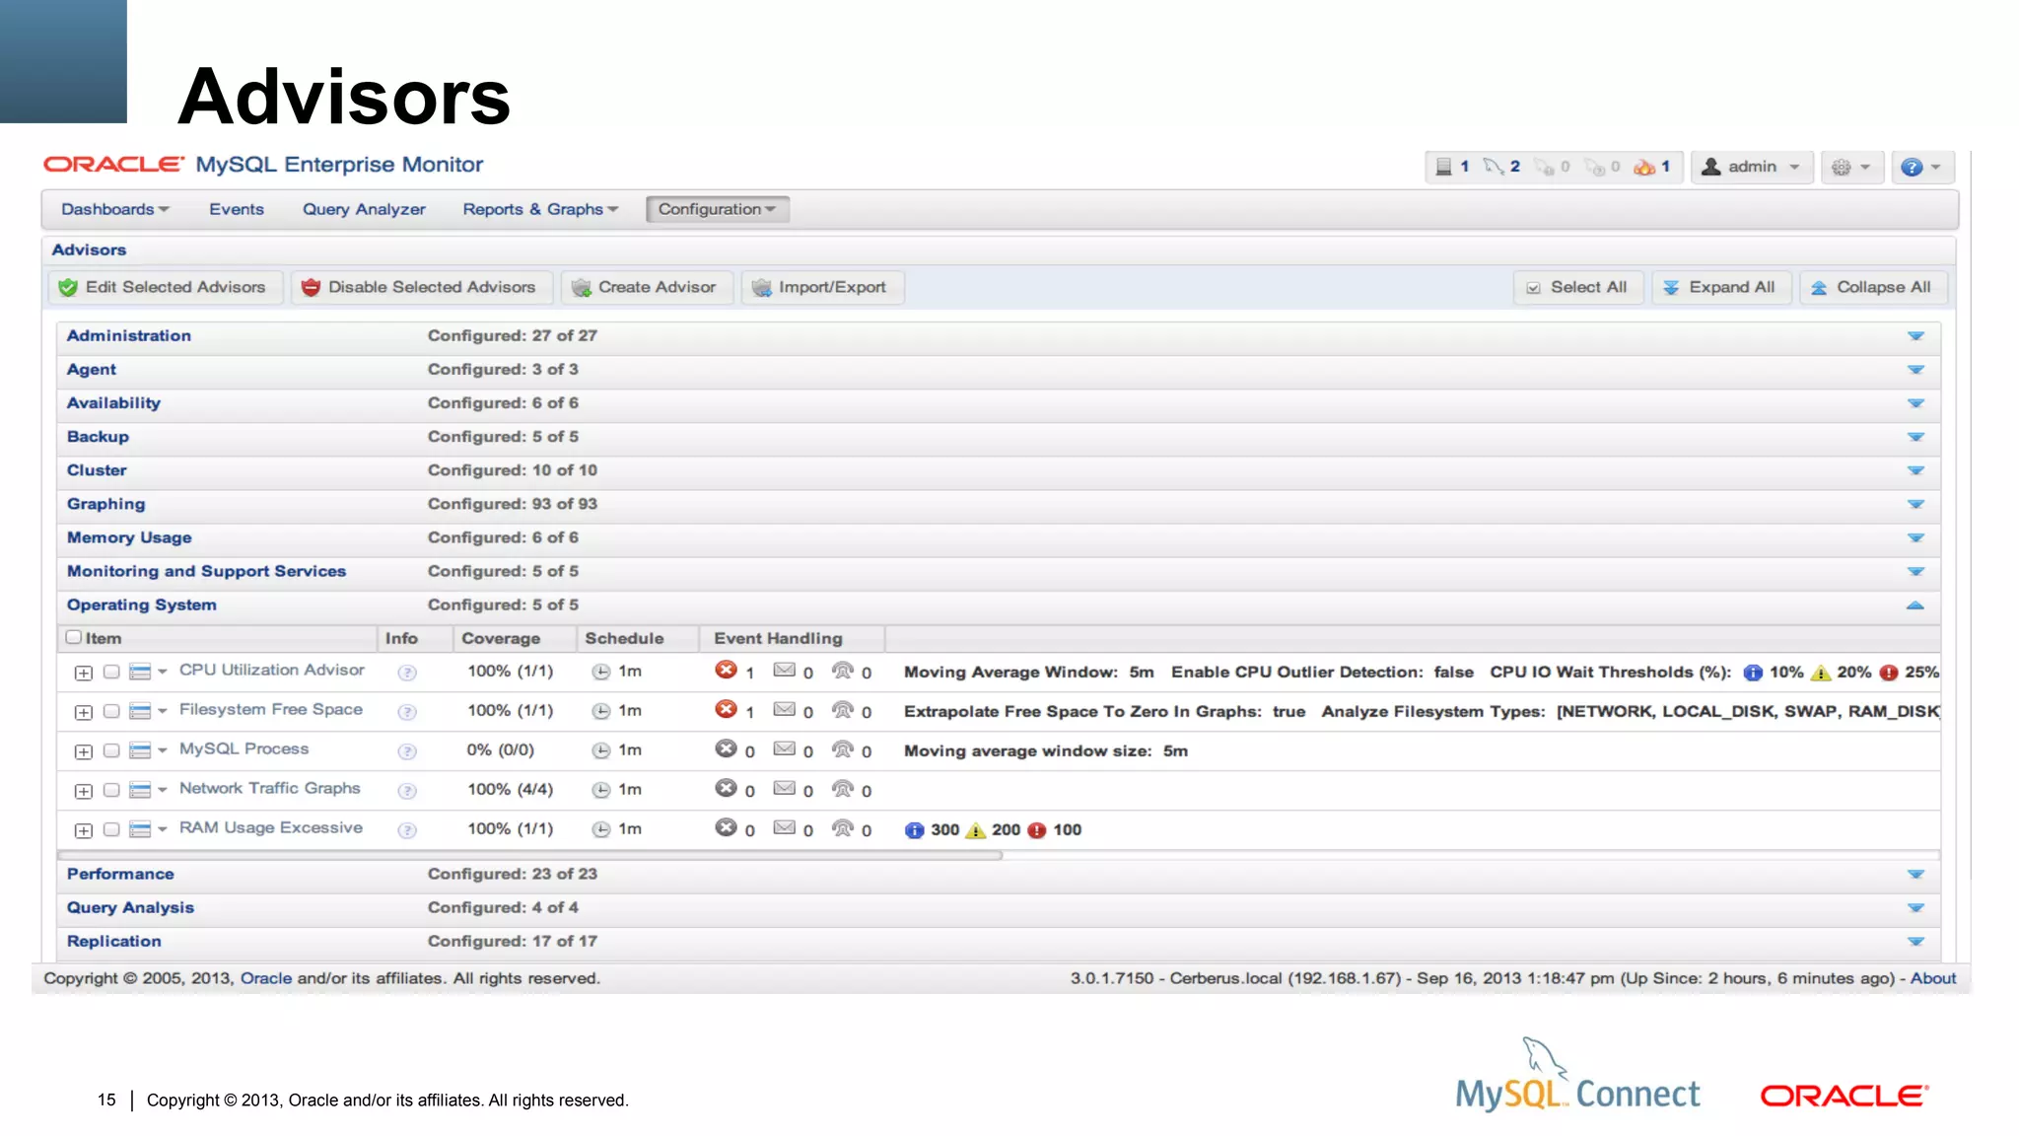2019x1136 pixels.
Task: Click Edit Selected Advisors button
Action: (x=166, y=287)
